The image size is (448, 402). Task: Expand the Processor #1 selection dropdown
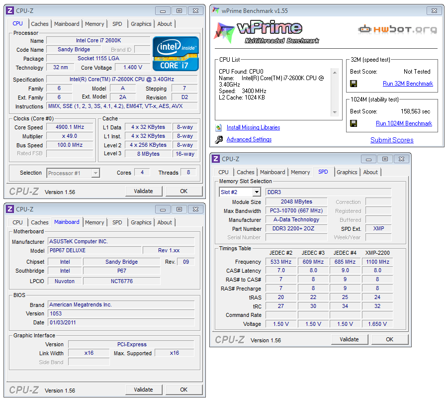(x=95, y=173)
